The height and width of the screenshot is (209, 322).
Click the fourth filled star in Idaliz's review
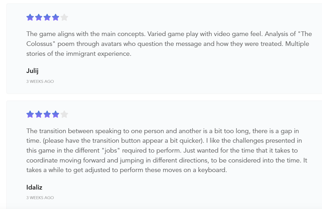tap(56, 115)
